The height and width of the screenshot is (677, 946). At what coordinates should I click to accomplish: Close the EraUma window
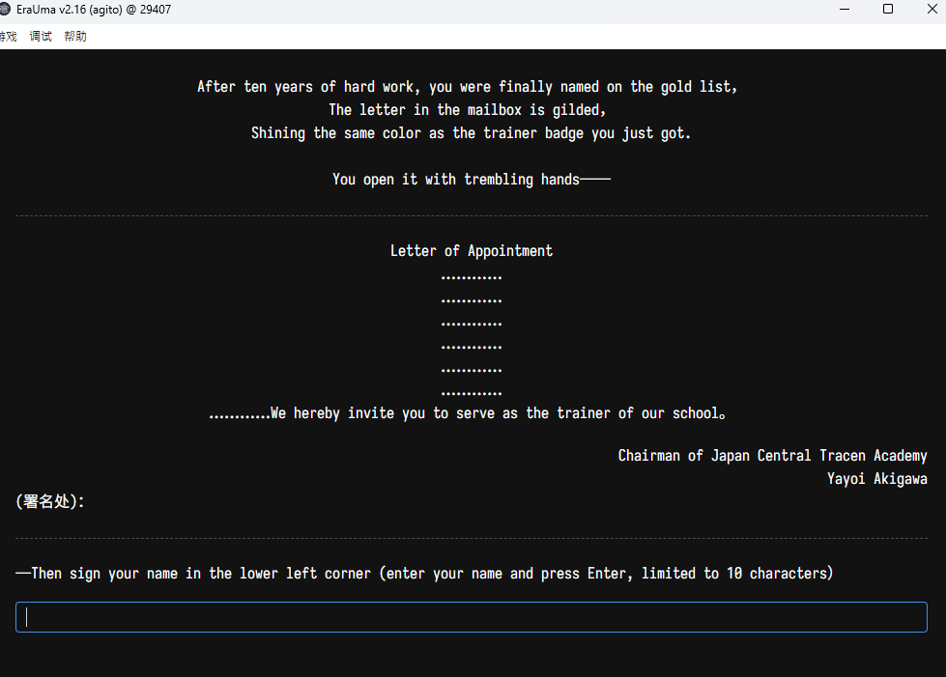coord(932,9)
